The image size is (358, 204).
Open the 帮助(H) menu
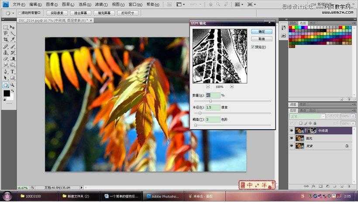click(153, 4)
